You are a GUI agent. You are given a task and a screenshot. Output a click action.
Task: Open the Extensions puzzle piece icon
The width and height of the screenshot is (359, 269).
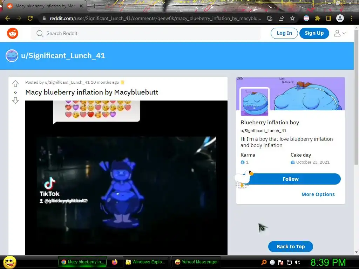click(x=317, y=18)
